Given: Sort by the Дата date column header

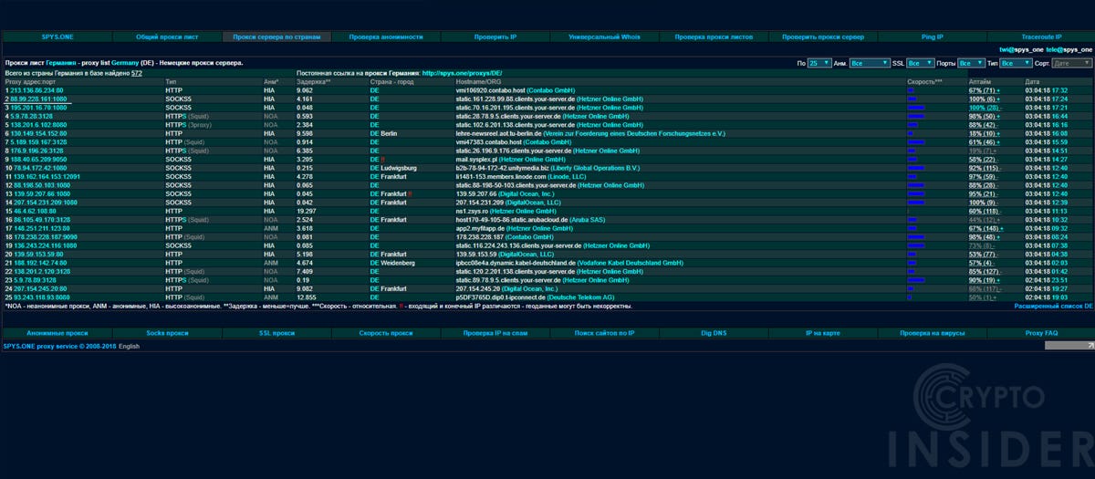Looking at the screenshot, I should [1032, 81].
